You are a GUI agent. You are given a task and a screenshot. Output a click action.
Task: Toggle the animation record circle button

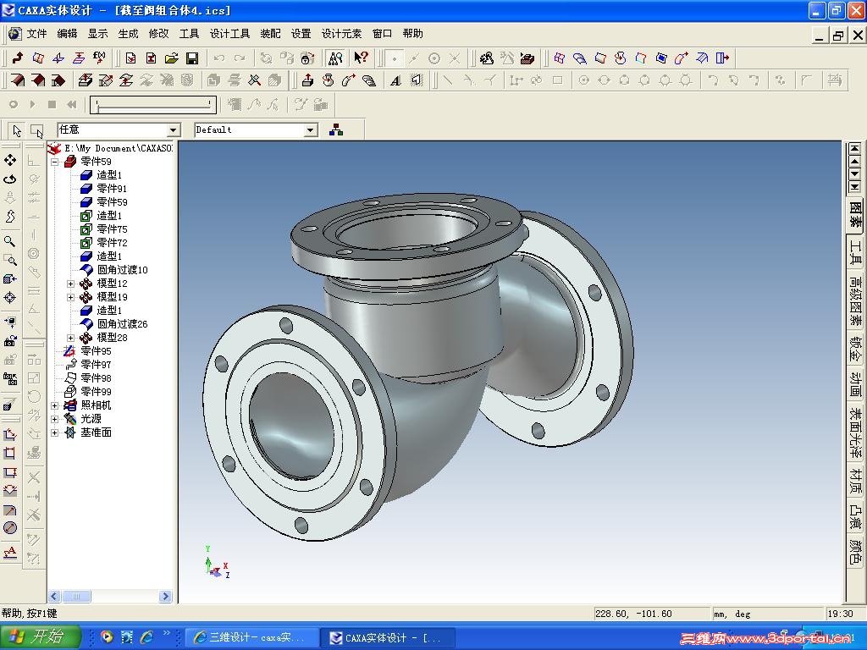pyautogui.click(x=14, y=104)
